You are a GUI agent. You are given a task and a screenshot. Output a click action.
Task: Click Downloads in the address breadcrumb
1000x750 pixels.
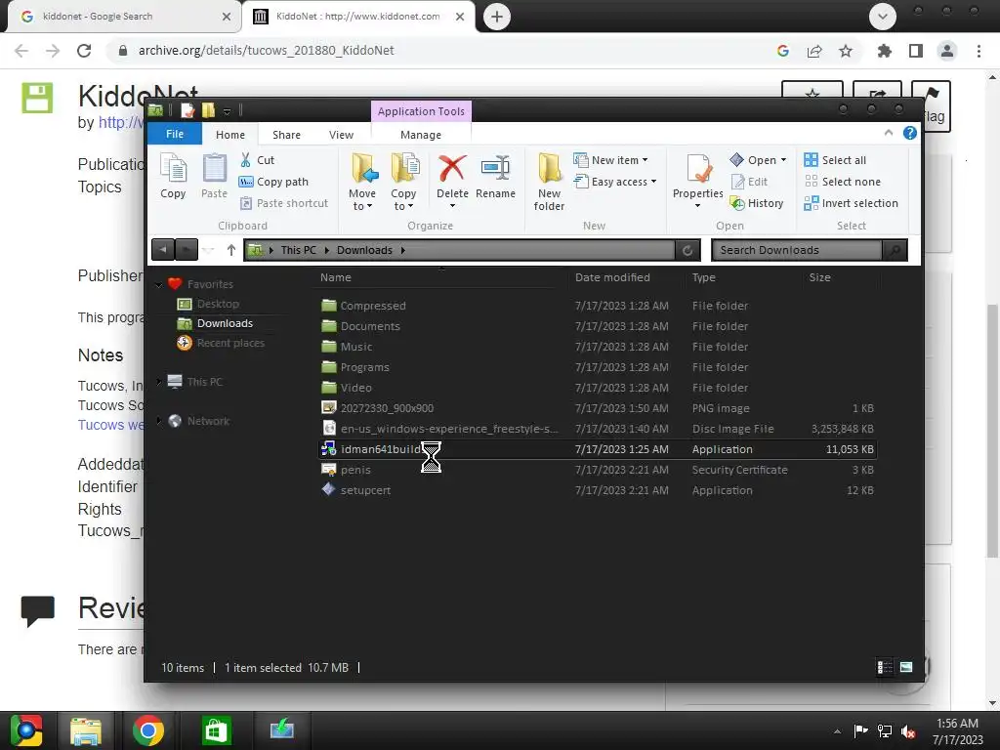click(x=364, y=250)
